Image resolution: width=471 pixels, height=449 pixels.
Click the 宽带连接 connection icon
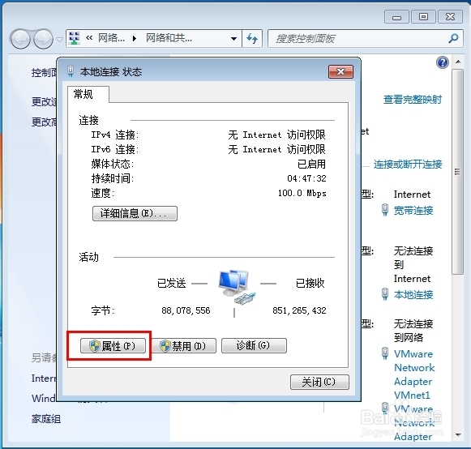pyautogui.click(x=385, y=210)
